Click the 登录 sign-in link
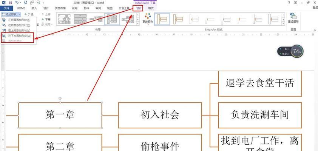Viewport: 318px width, 151px height. [x=315, y=8]
